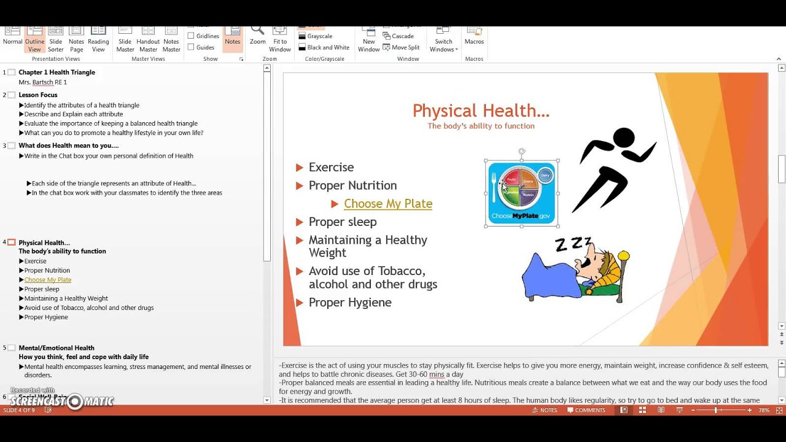786x442 pixels.
Task: Open Slide Sorter view from ribbon
Action: tap(55, 39)
